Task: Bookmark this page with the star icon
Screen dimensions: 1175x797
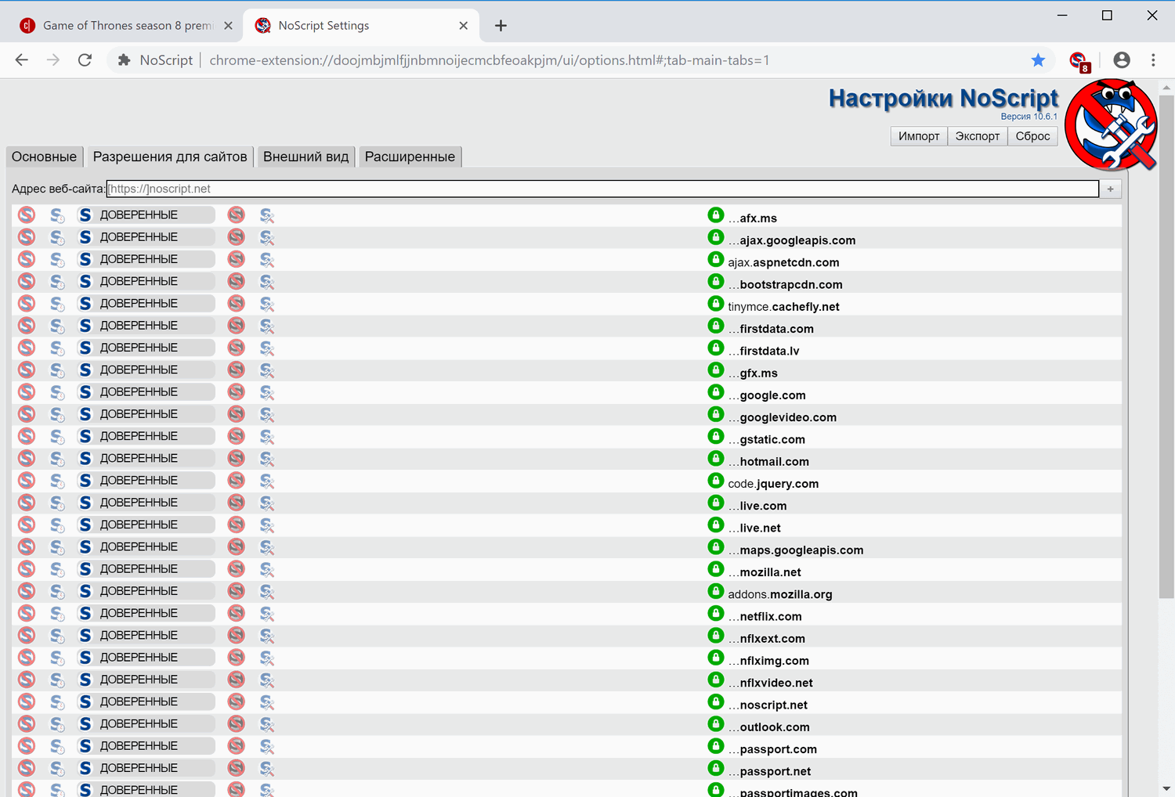Action: pos(1038,60)
